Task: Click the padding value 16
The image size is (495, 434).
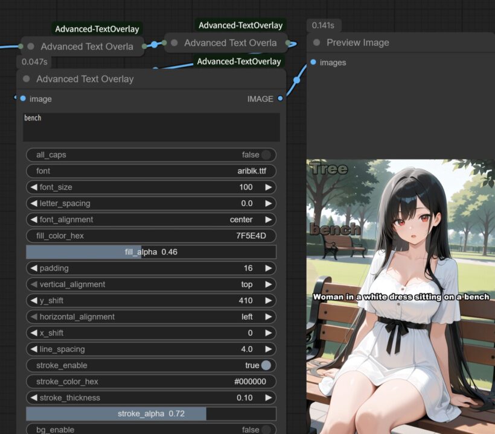Action: point(248,268)
